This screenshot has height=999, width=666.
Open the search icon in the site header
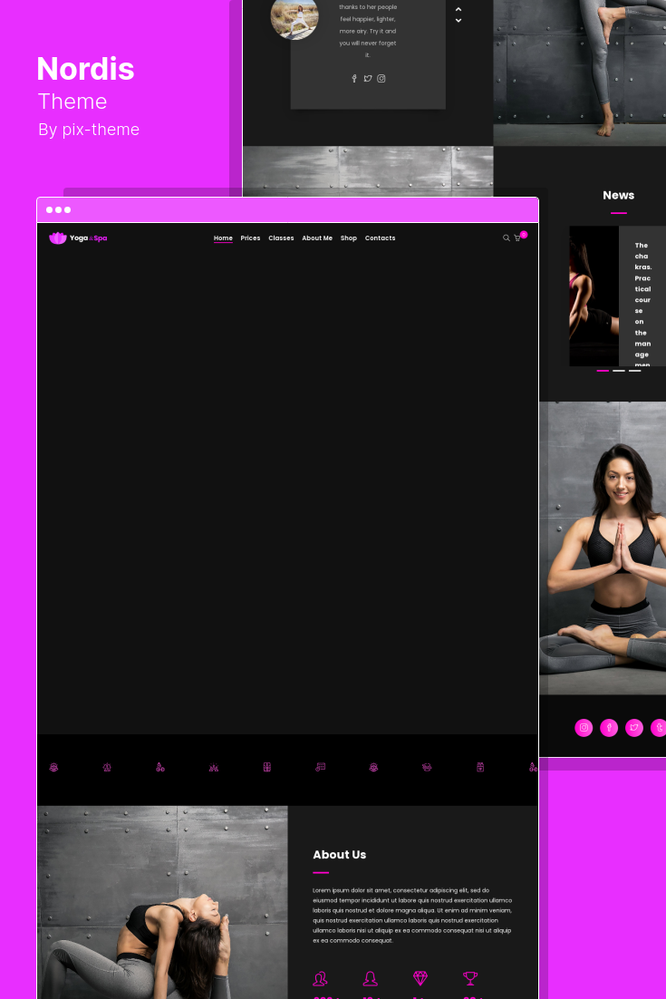click(x=507, y=238)
